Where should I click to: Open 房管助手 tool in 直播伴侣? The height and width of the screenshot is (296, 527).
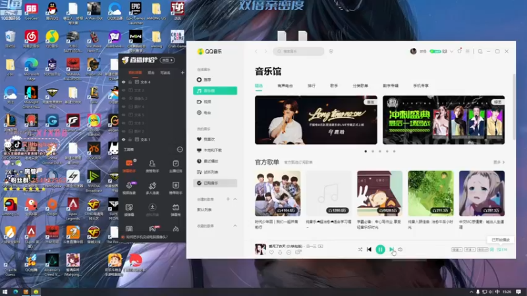click(x=152, y=166)
